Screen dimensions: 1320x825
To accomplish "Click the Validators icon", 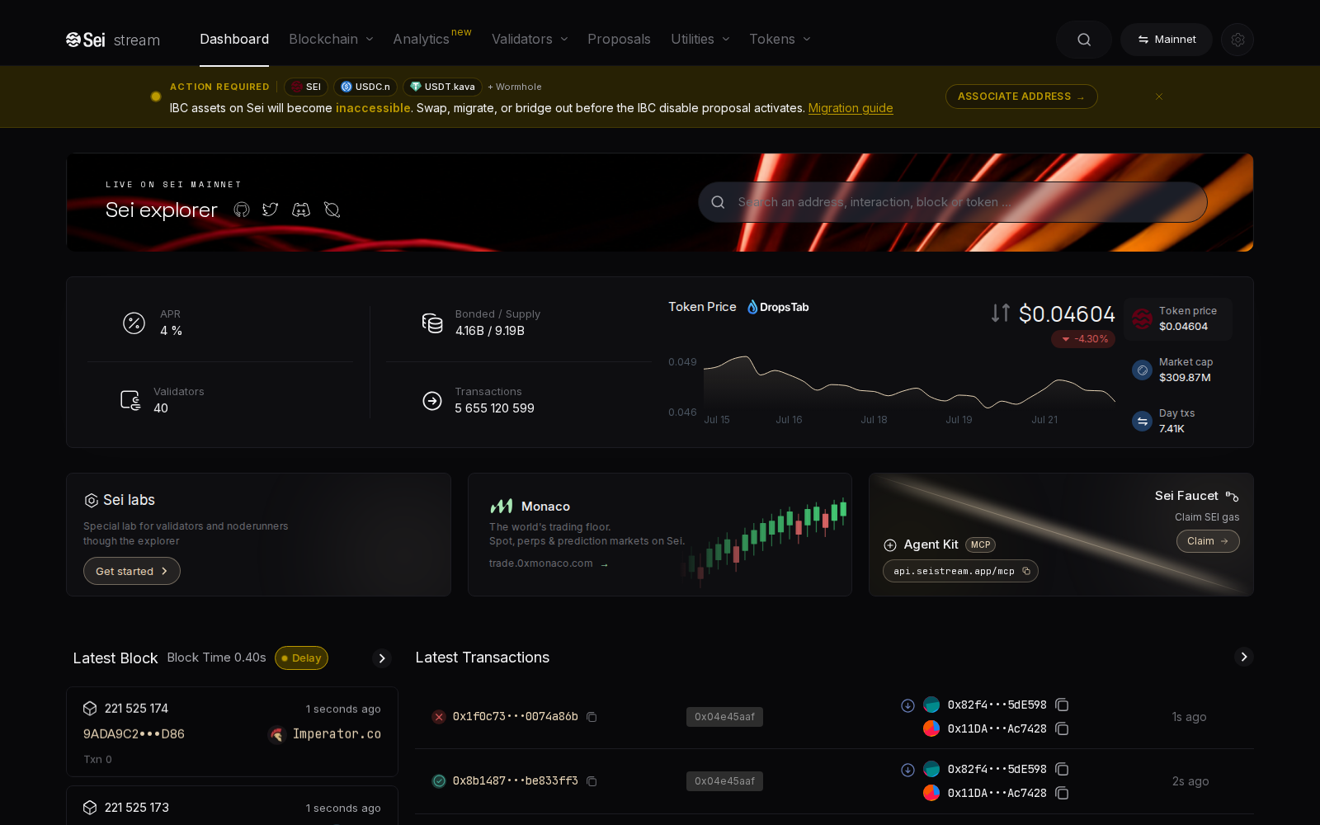I will pyautogui.click(x=130, y=400).
